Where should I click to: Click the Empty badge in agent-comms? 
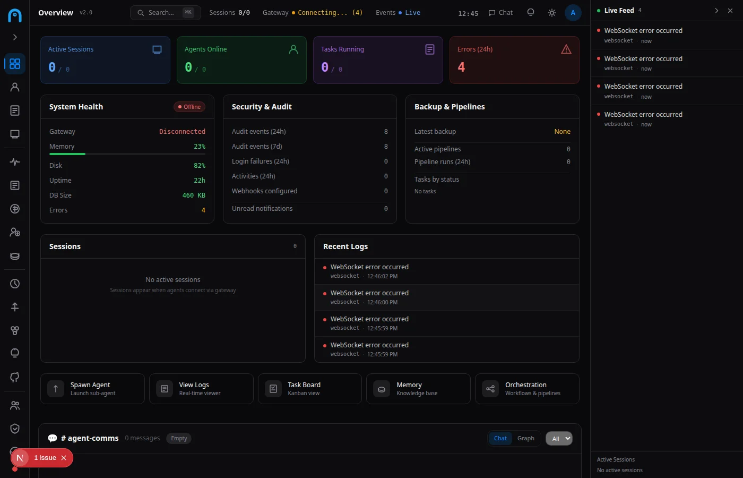click(179, 438)
